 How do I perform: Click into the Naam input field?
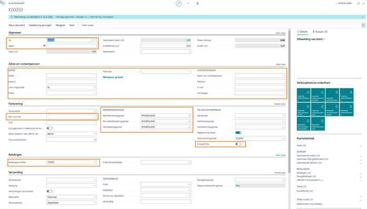tap(72, 46)
